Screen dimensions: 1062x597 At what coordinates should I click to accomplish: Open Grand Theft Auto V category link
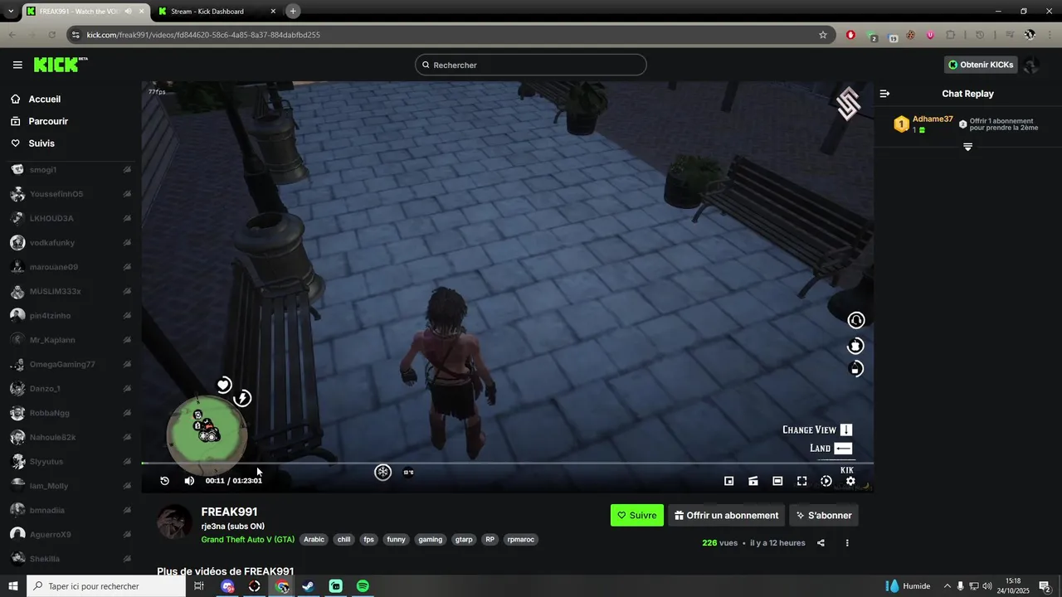pyautogui.click(x=248, y=539)
